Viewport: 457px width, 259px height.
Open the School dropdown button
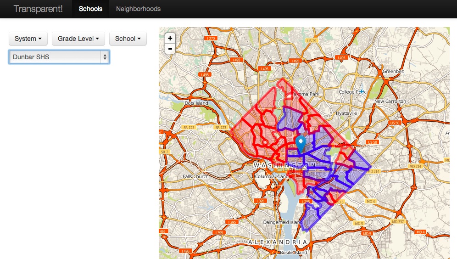tap(128, 39)
